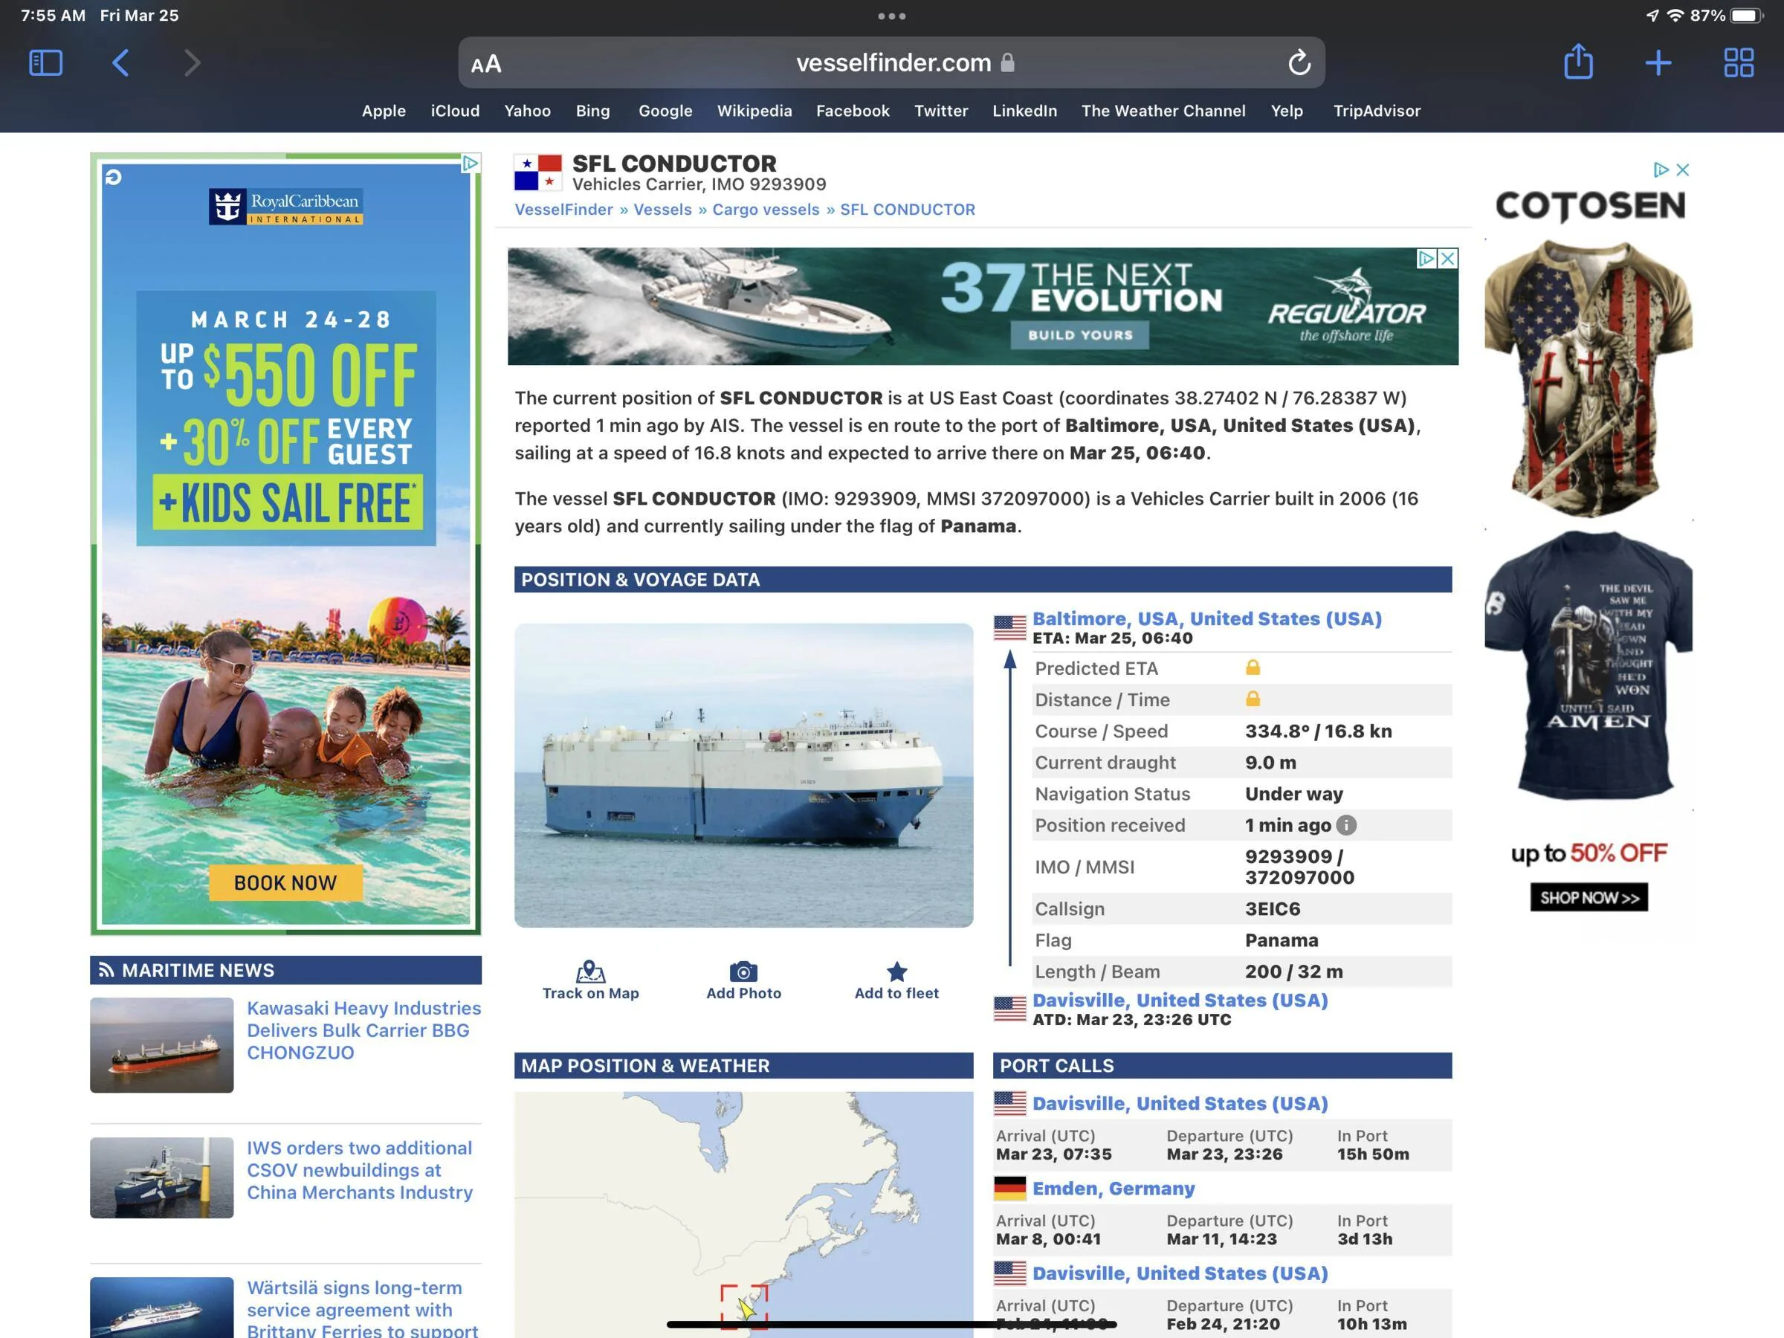Open Track on Map
Screen dimensions: 1784x1338
coord(590,980)
